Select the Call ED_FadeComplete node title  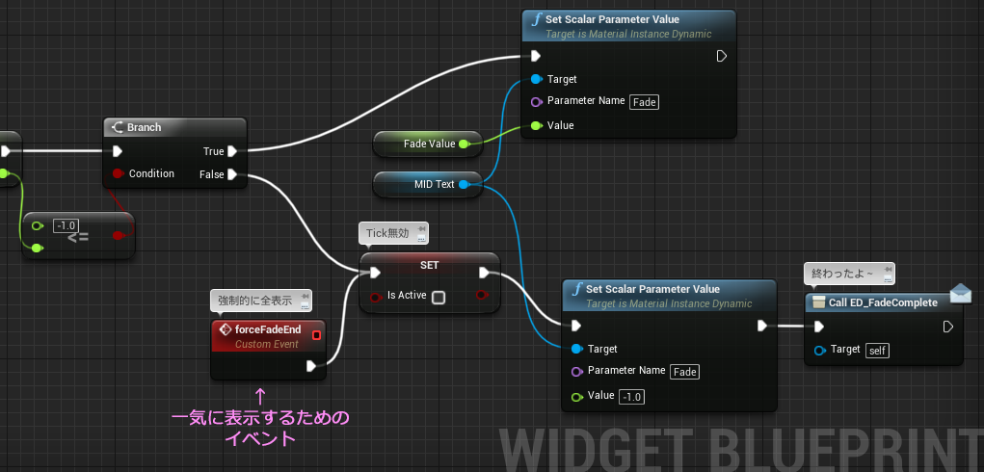pos(883,302)
